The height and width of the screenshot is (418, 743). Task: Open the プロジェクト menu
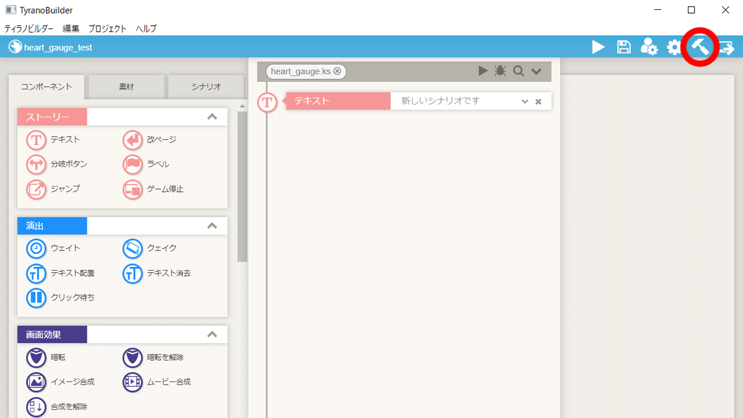pos(107,28)
